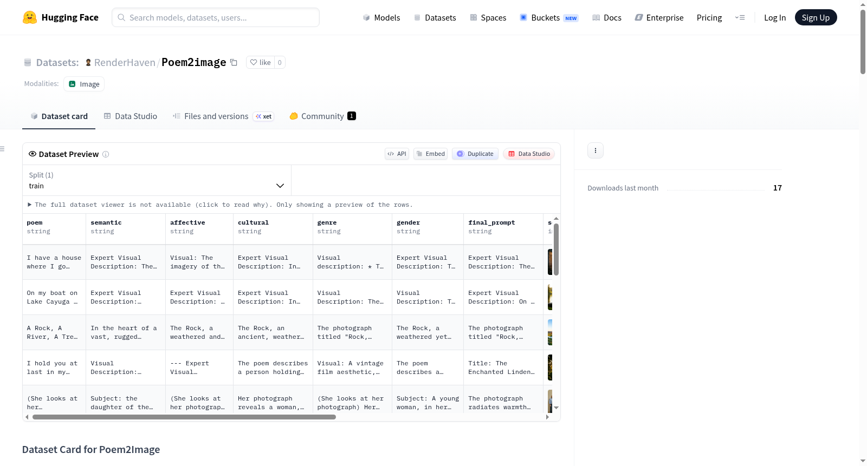Open the image thumbnail in the Rock, River row
Viewport: 867px width, 466px height.
550,332
